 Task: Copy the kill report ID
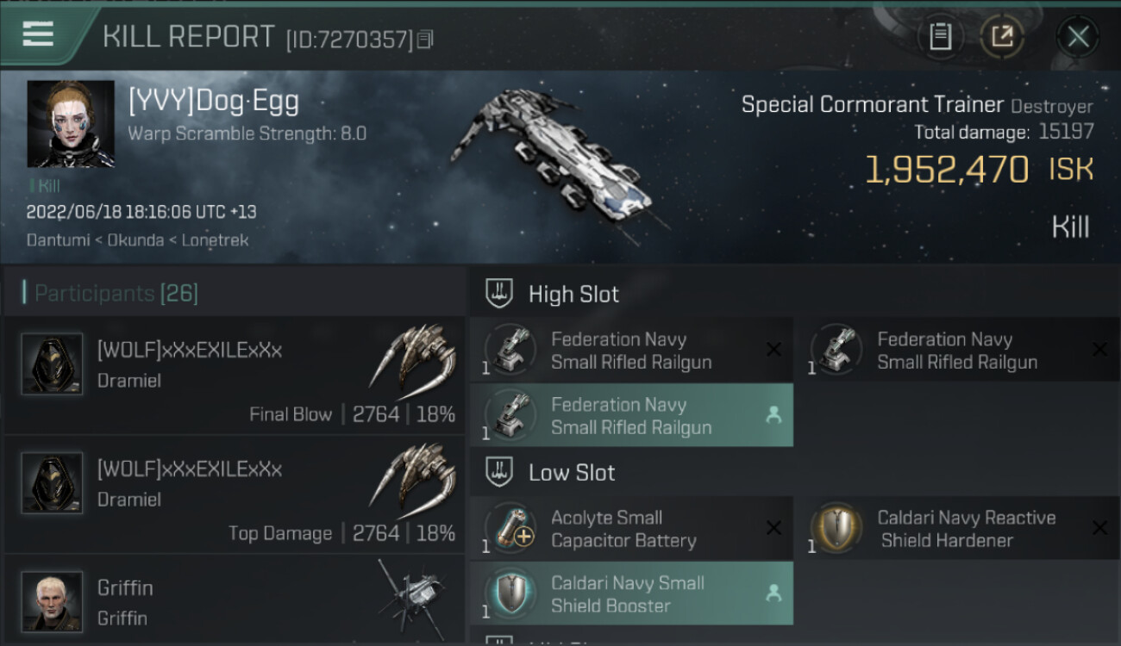pos(424,40)
